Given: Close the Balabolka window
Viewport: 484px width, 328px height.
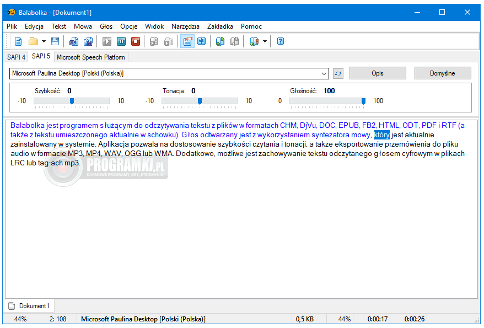Looking at the screenshot, I should click(x=467, y=12).
